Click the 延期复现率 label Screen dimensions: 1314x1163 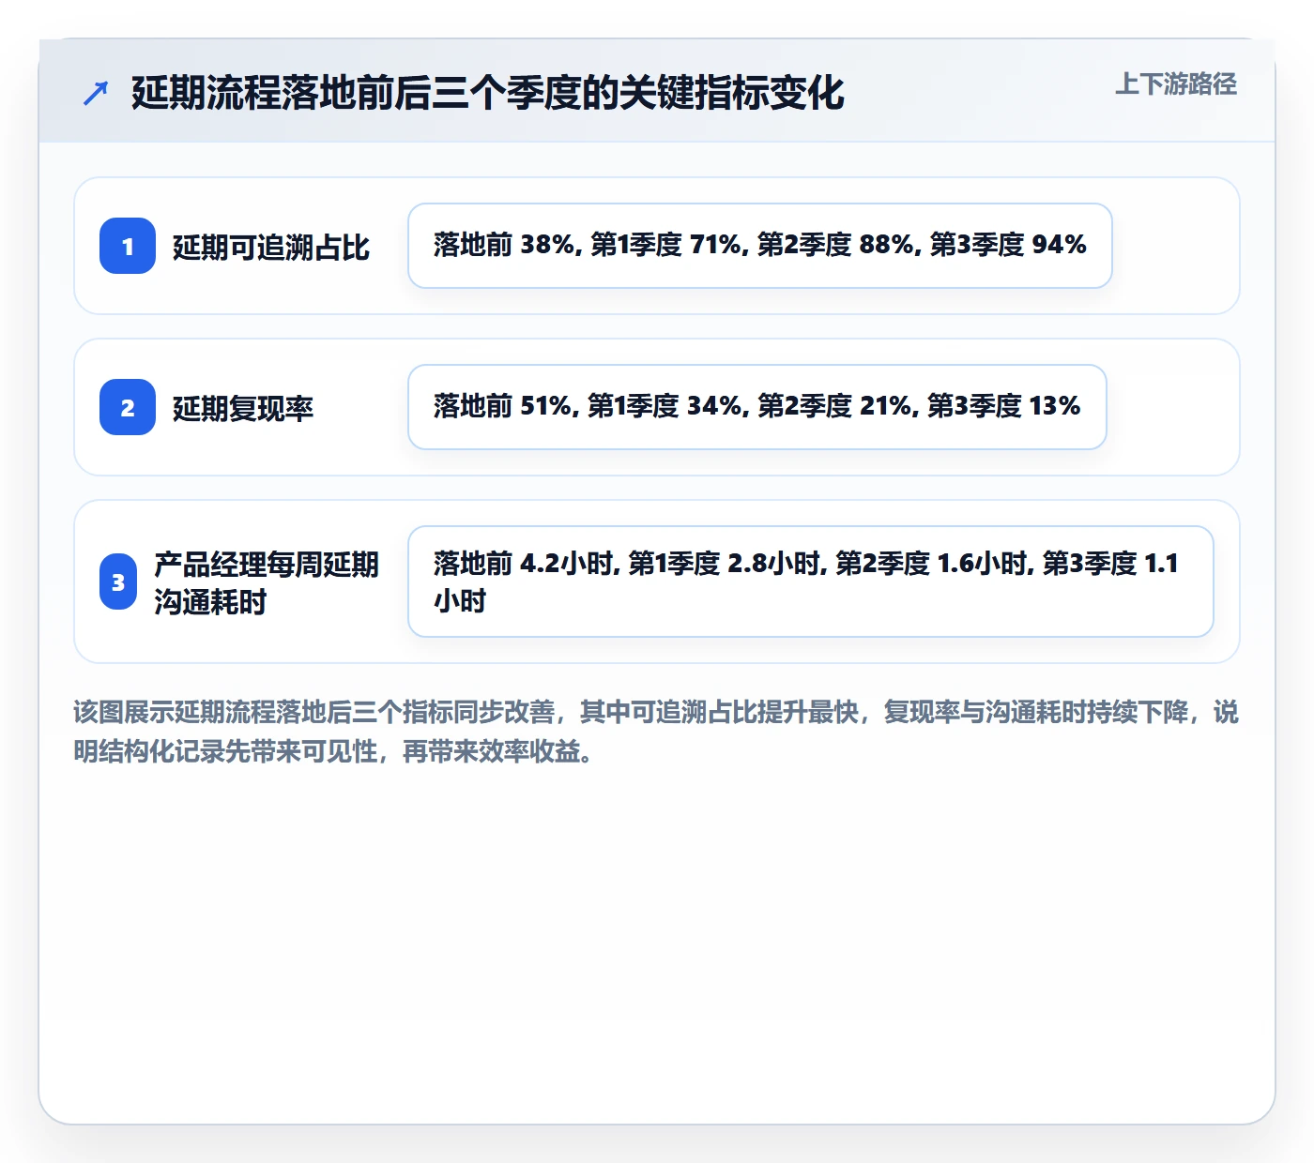click(243, 409)
